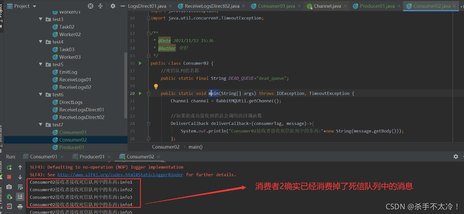Select EmitLog in the project tree
The height and width of the screenshot is (214, 464).
(x=68, y=72)
